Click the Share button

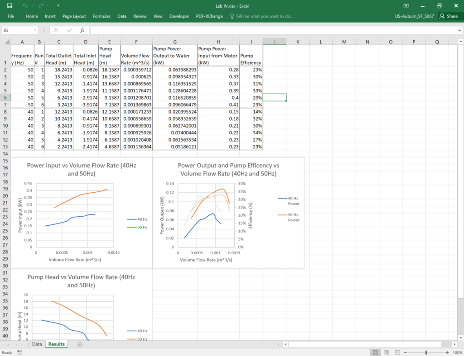448,16
